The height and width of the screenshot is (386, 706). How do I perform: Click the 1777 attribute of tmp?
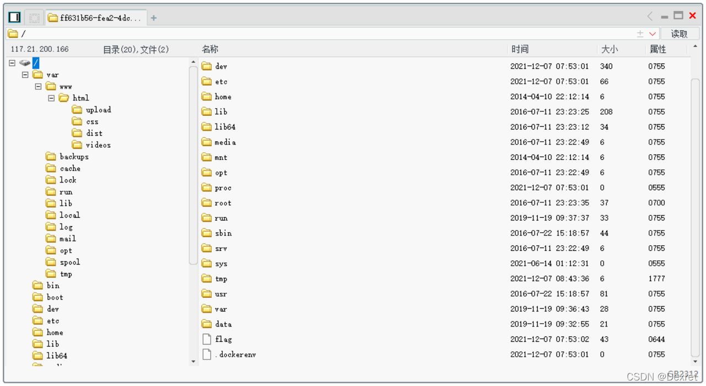[x=657, y=278]
